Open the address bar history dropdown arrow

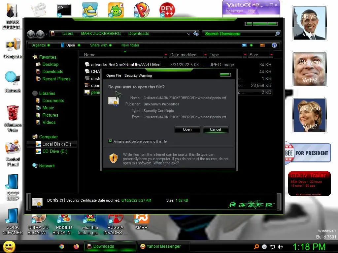[188, 34]
